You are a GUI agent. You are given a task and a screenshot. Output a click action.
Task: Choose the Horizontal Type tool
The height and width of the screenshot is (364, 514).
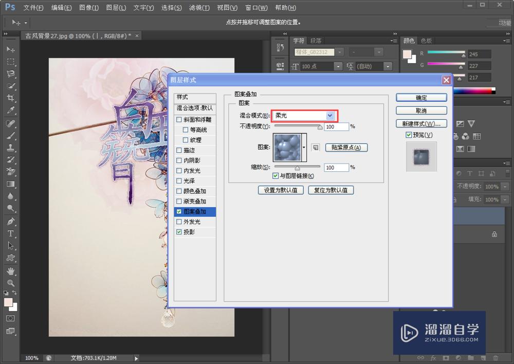pyautogui.click(x=11, y=233)
